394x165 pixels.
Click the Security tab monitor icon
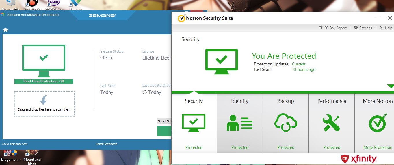coord(194,123)
